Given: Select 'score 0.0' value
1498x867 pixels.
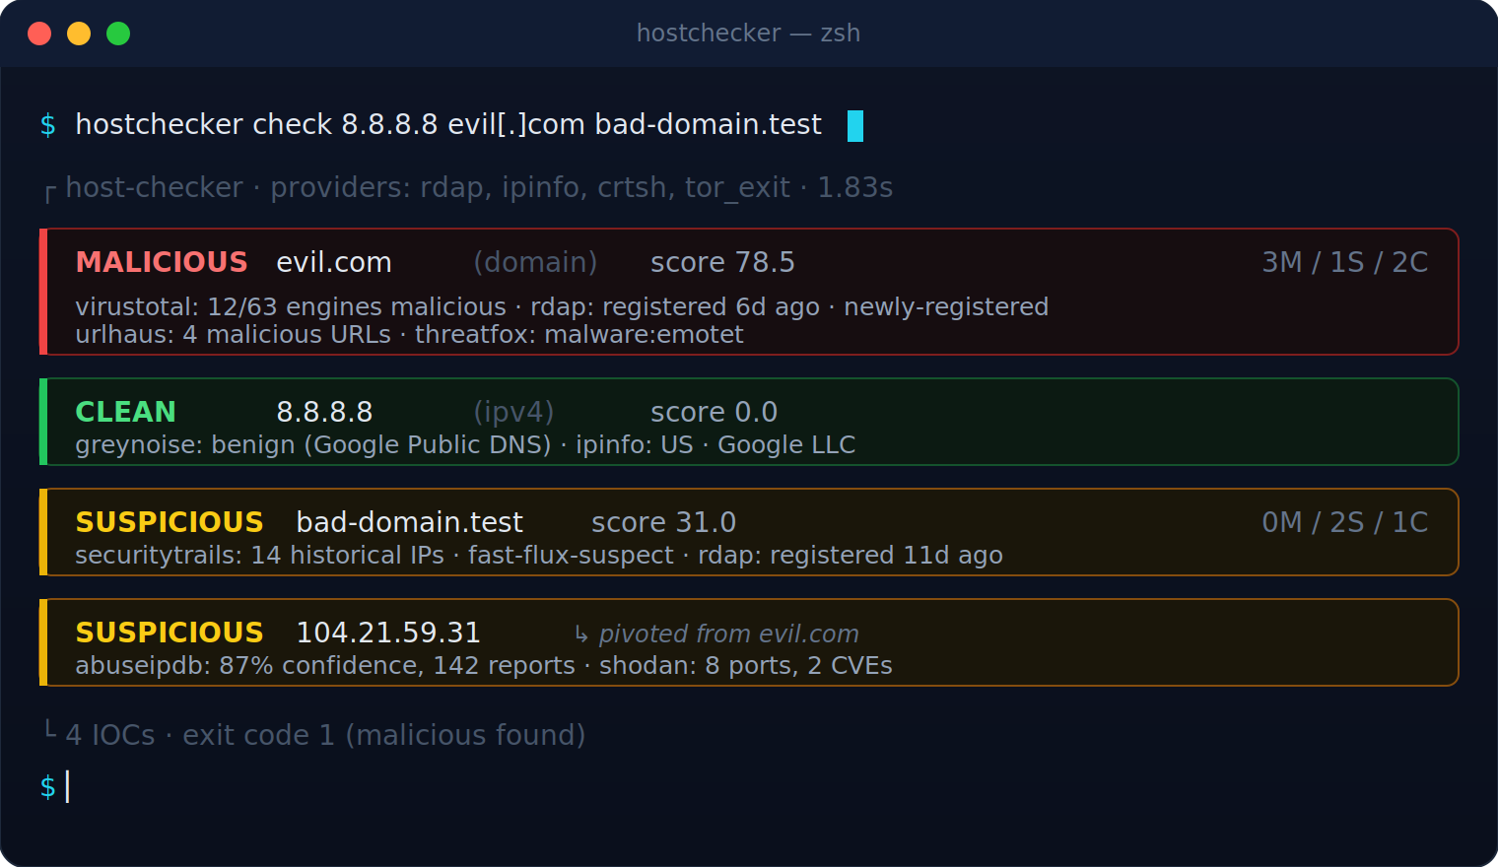Looking at the screenshot, I should coord(714,412).
